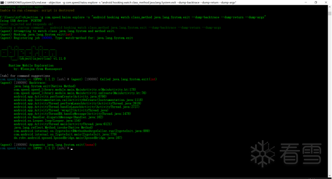Screen dimensions: 332x179
Task: Click the vertical scrollbar up arrow
Action: pos(330,7)
